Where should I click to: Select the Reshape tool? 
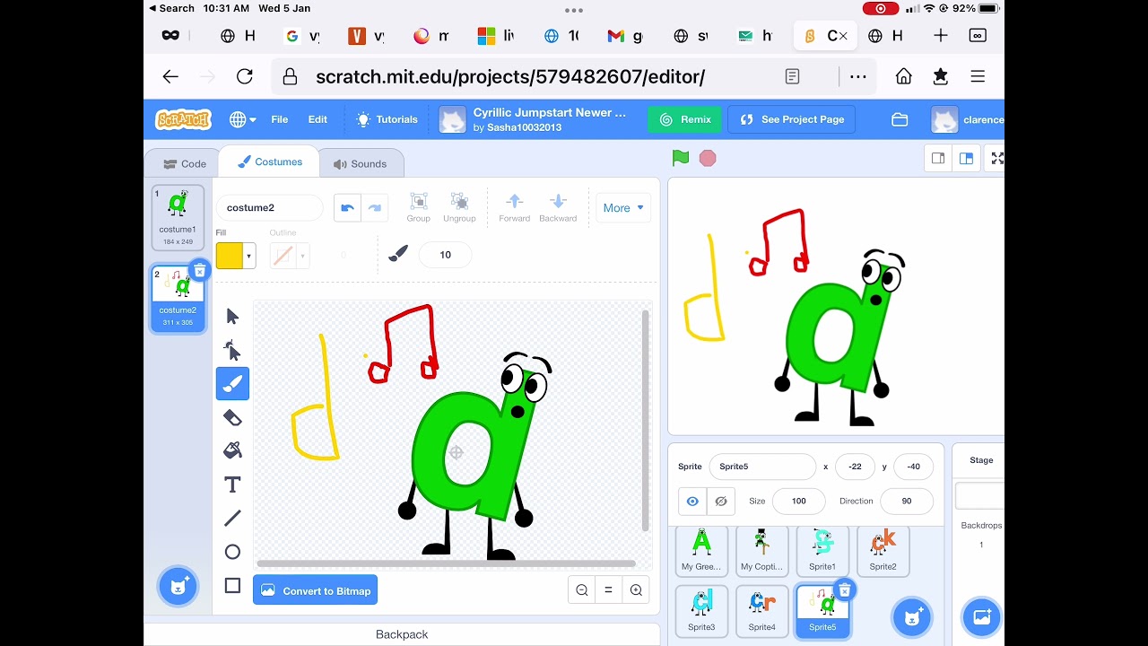point(232,350)
